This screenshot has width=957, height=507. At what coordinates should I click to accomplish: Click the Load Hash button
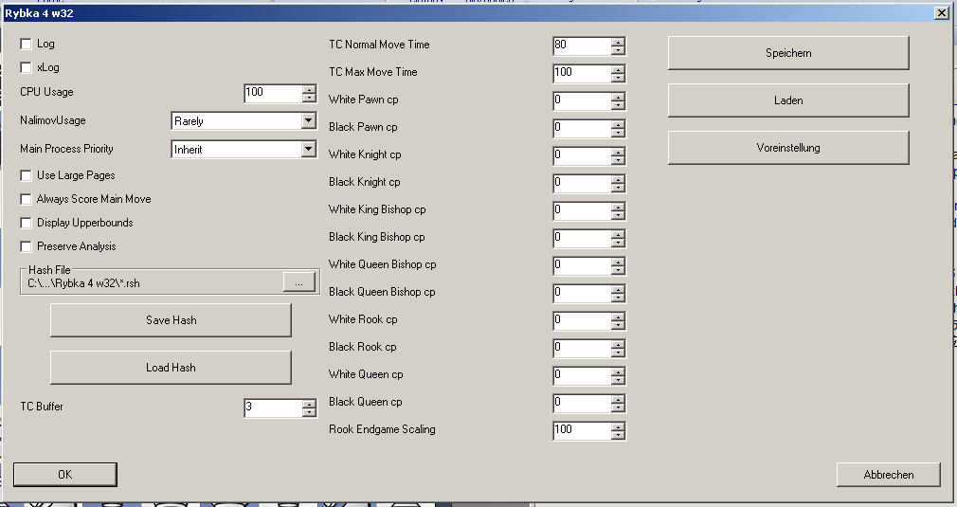[171, 368]
